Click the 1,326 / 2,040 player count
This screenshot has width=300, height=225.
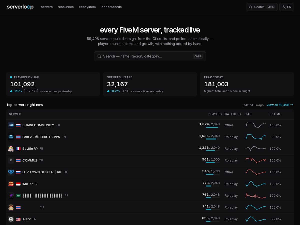(x=209, y=148)
